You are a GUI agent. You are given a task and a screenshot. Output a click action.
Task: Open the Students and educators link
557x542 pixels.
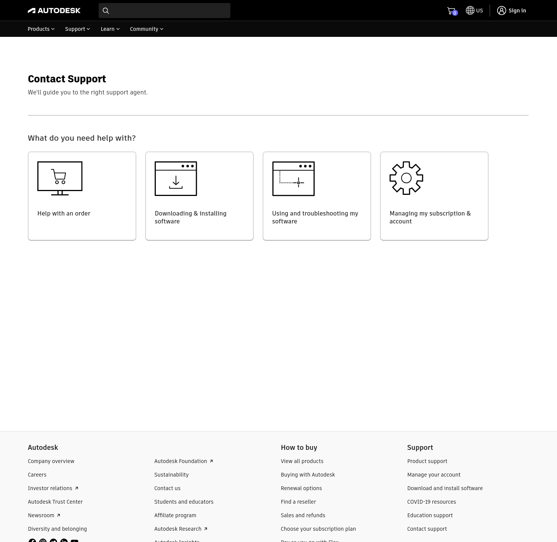(184, 502)
